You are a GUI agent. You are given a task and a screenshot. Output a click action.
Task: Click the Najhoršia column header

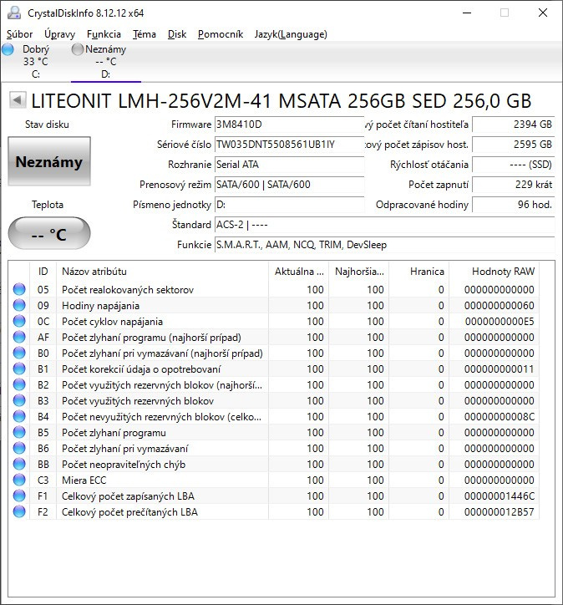(358, 272)
